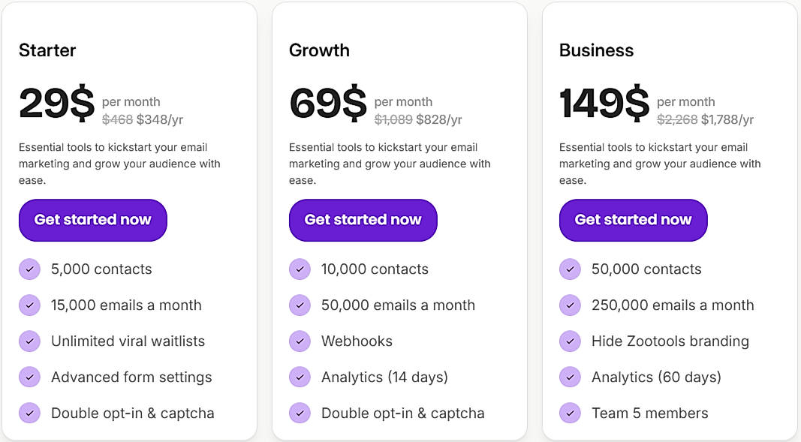The width and height of the screenshot is (801, 442).
Task: Toggle the checkmark near Double opt-in & captcha in Growth
Action: click(300, 413)
